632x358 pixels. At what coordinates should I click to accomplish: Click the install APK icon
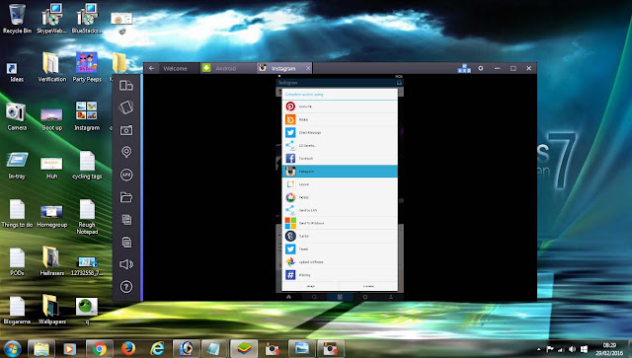coord(126,175)
